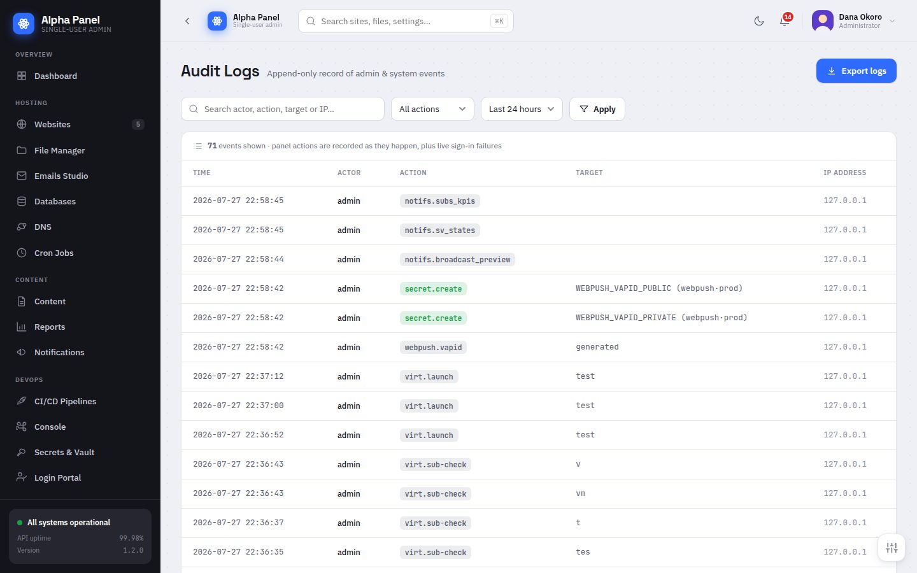Click the webpush.vapid action tag

coord(433,347)
